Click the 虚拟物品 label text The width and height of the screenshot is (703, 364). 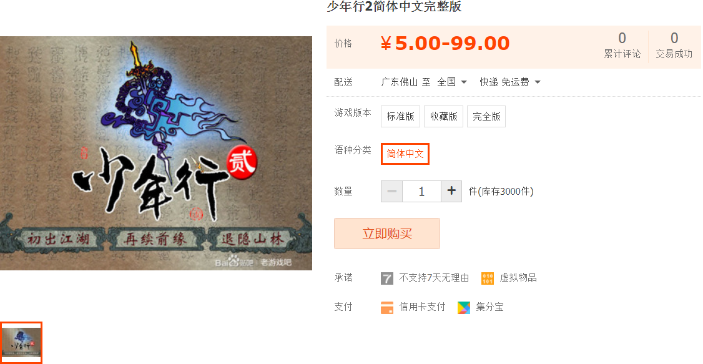click(x=518, y=278)
